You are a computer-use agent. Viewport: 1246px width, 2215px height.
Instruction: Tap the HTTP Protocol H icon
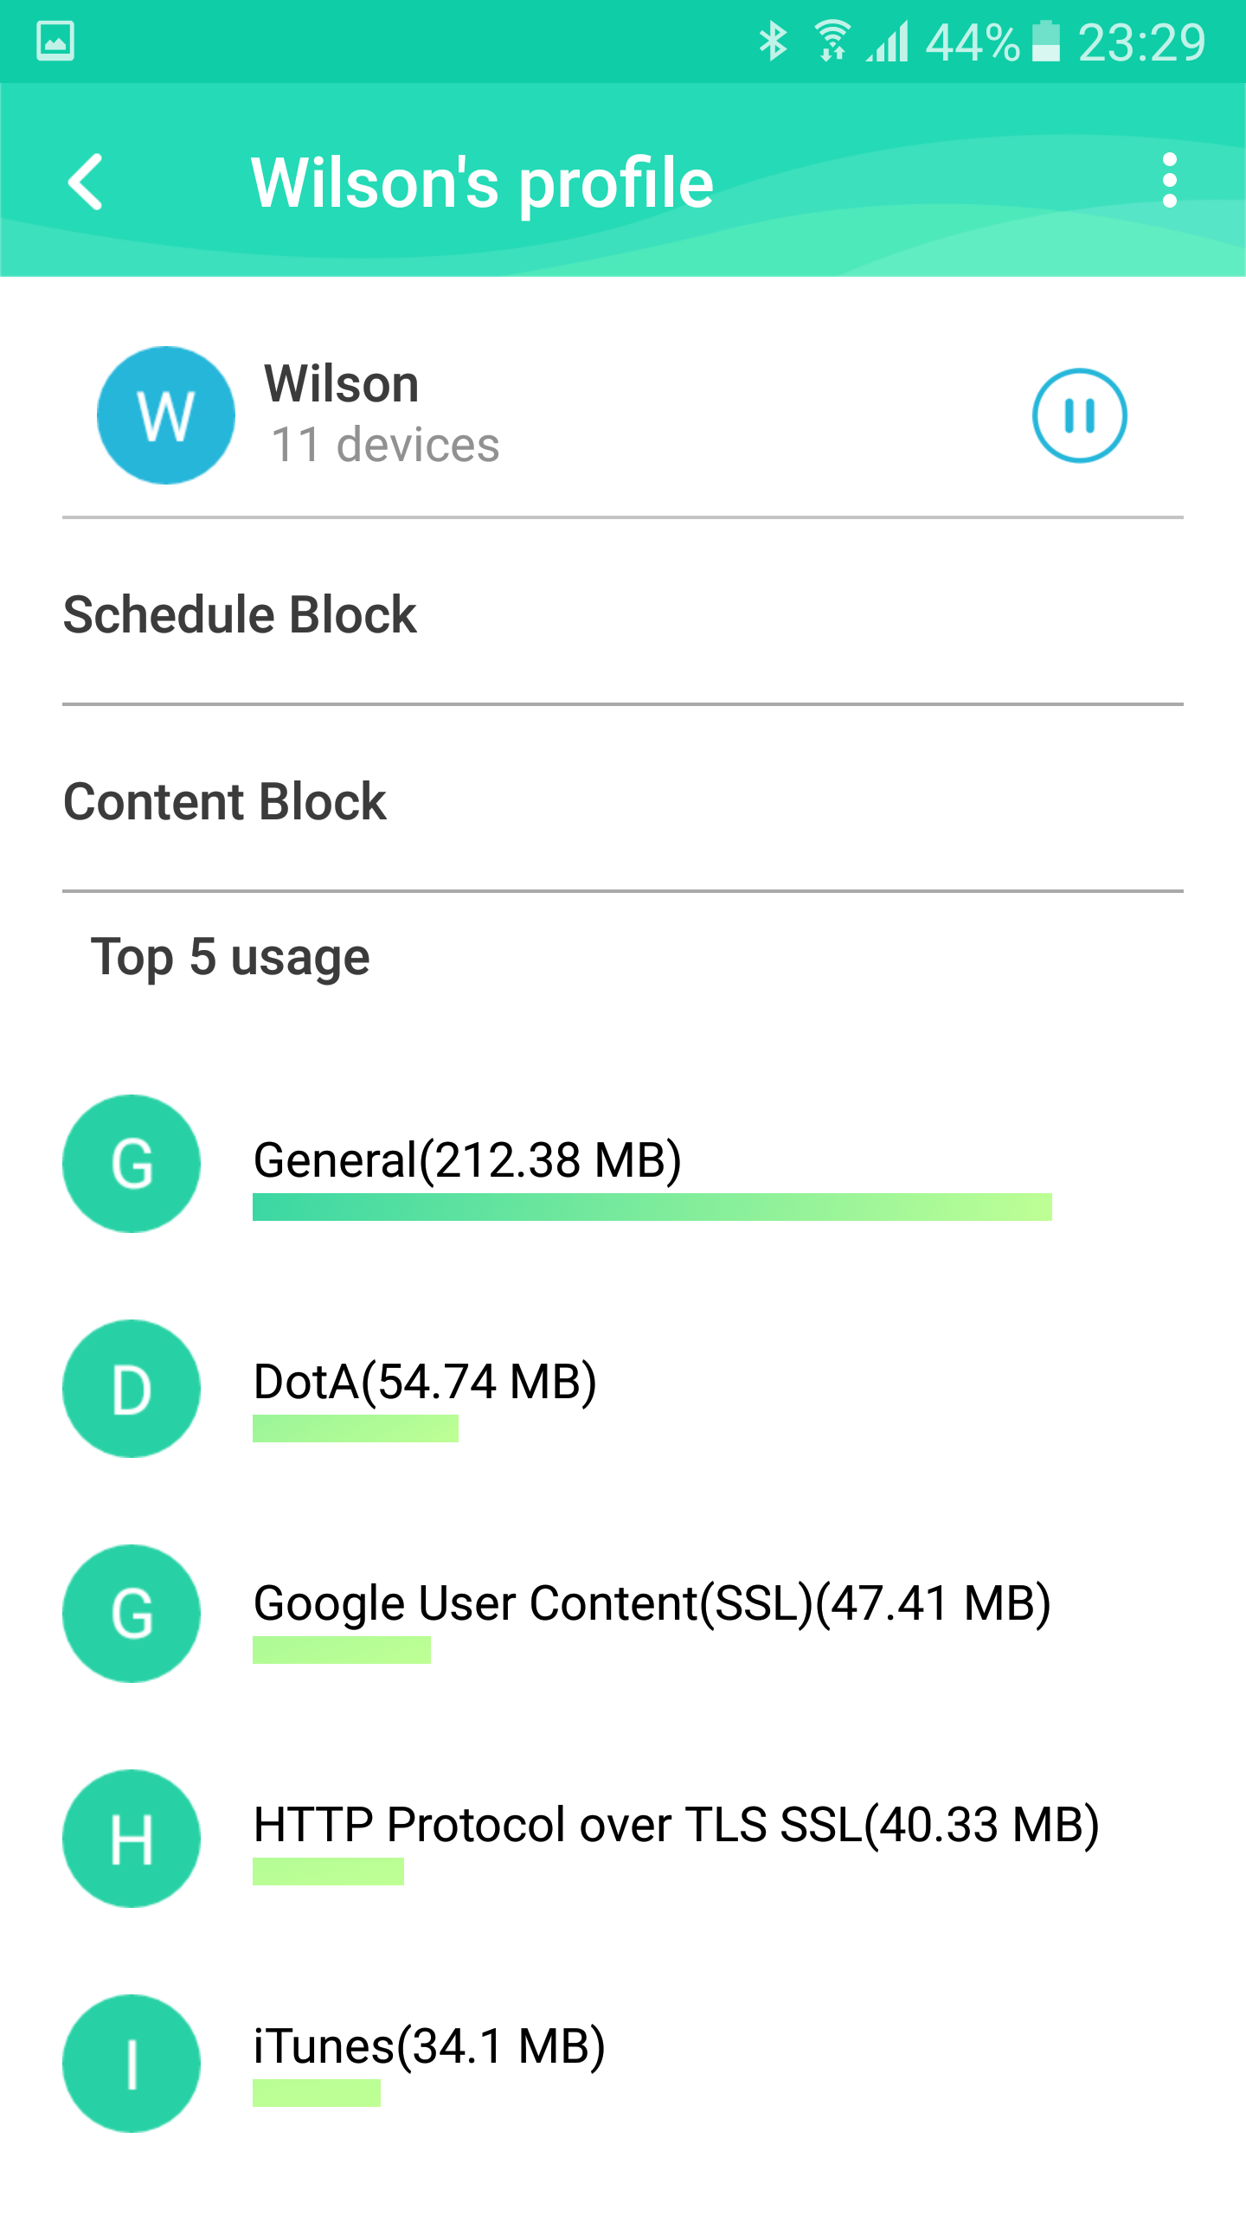point(132,1839)
